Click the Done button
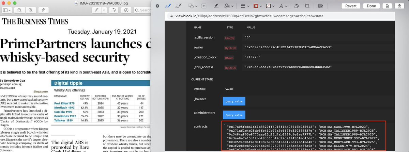The image size is (409, 152). [371, 6]
